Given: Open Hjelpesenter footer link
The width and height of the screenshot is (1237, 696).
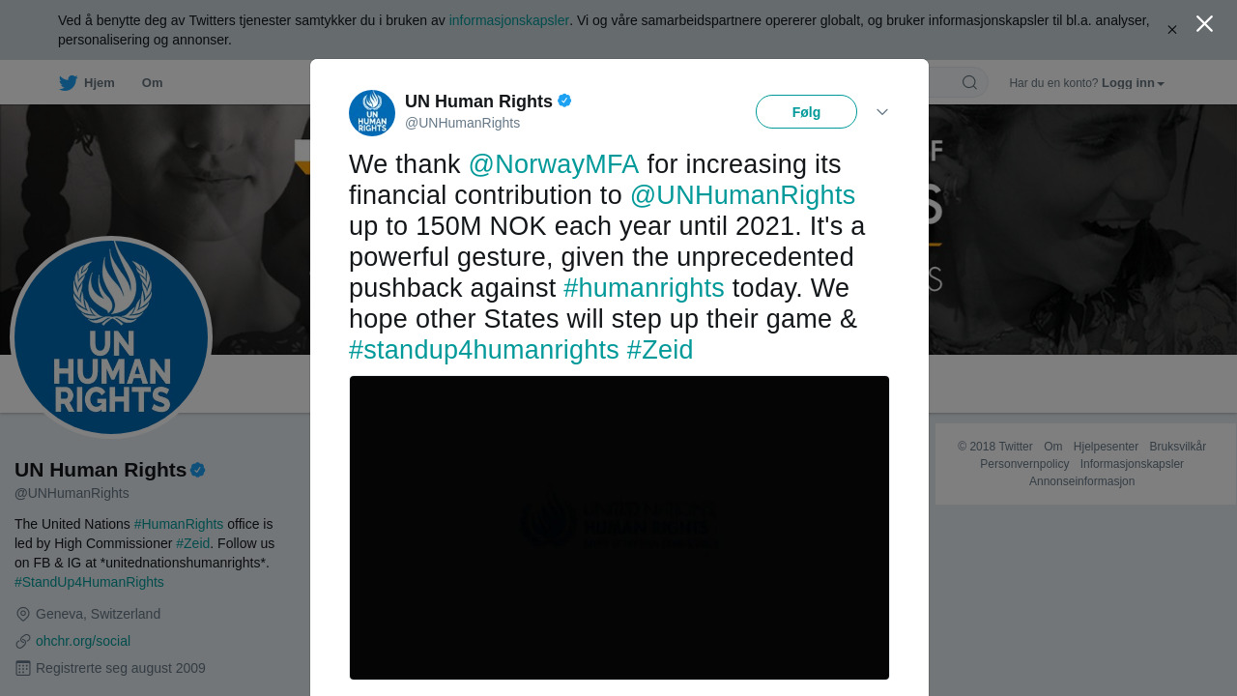Looking at the screenshot, I should pos(1106,447).
